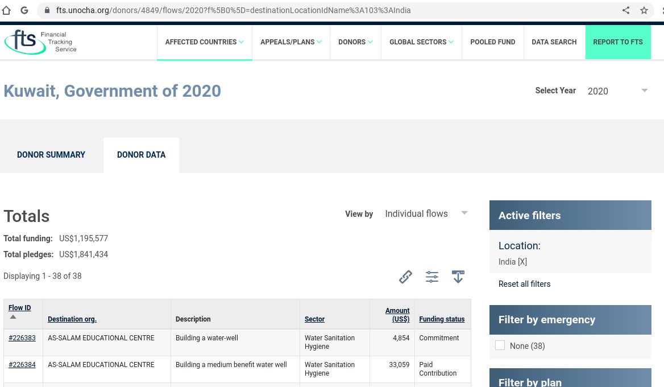Click the browser home icon

6,10
